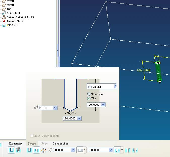Image resolution: width=170 pixels, height=157 pixels.
Task: Select Extrude 1 in the model tree
Action: (13, 13)
